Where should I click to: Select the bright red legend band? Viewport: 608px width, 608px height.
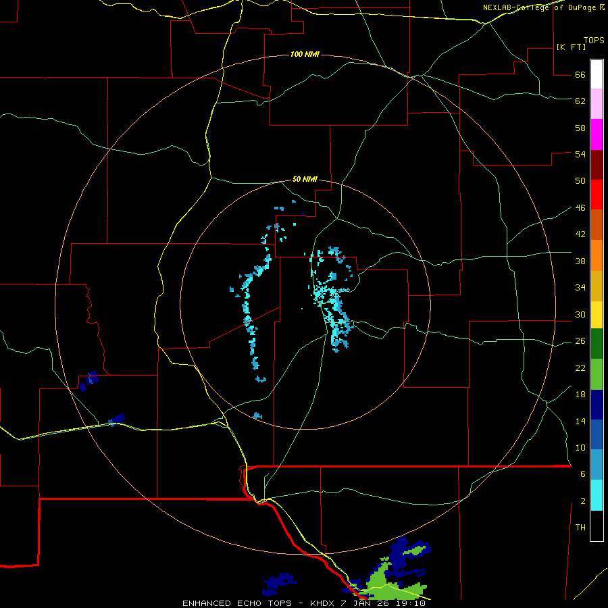point(597,195)
